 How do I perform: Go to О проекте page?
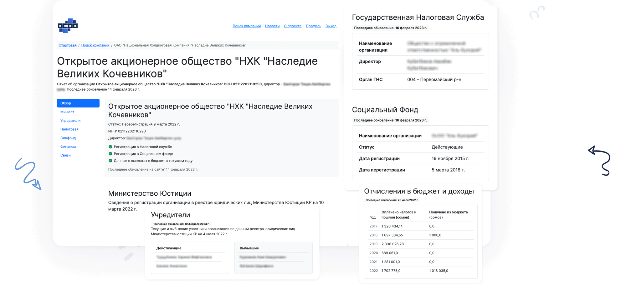coord(292,26)
